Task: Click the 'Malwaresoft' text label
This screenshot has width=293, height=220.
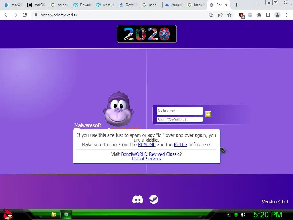Action: tap(88, 125)
